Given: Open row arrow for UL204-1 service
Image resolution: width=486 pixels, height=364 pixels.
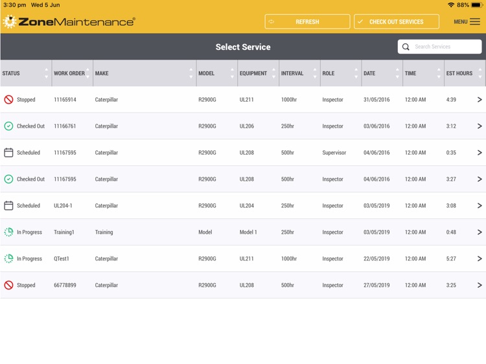Looking at the screenshot, I should tap(480, 205).
